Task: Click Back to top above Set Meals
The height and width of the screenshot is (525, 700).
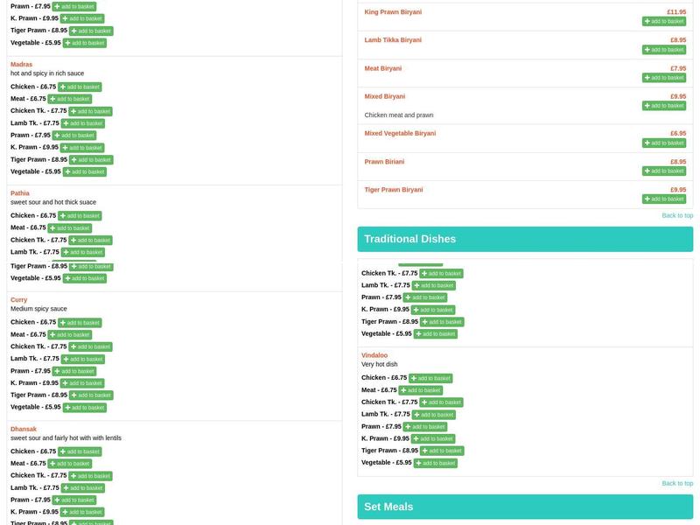Action: click(x=676, y=483)
